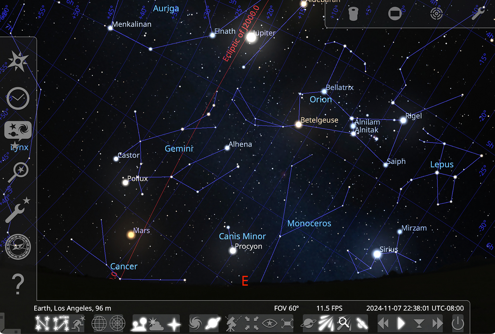Increase time speed with fast-forward
495x334 pixels.
(x=437, y=323)
